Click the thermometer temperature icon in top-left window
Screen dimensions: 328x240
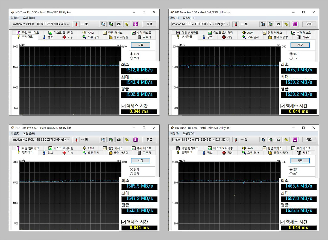tap(76, 24)
